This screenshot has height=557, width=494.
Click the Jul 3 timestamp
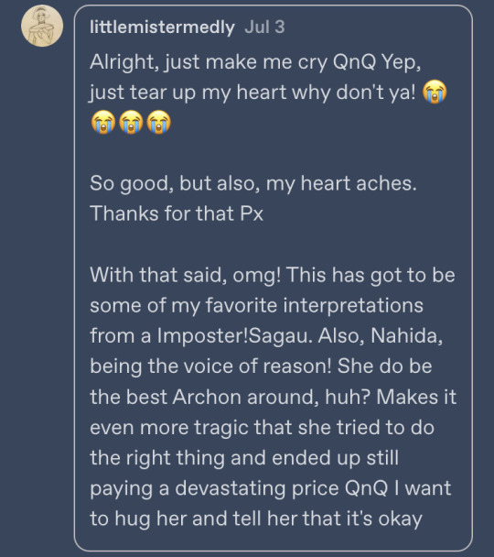[x=264, y=27]
